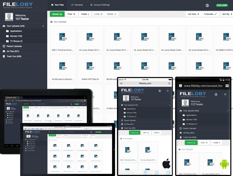Select the 009.1.The.End.of.the... MP4 file in the desktop grid
233x176 pixels.
point(63,39)
